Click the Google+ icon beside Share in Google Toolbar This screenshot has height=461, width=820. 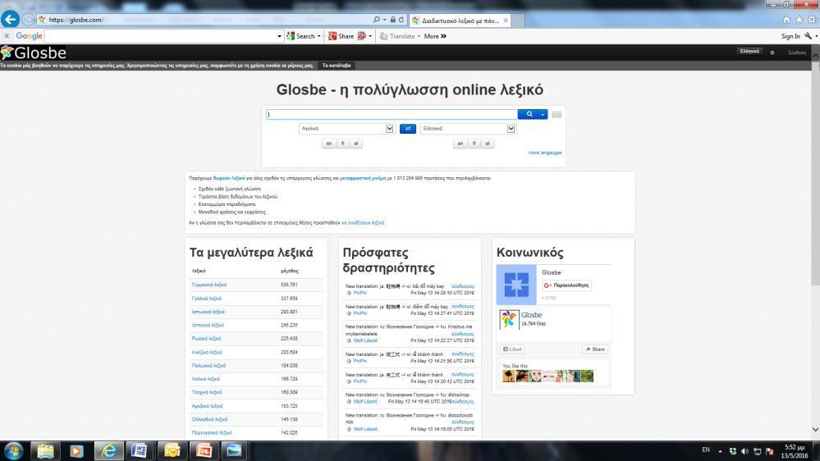(362, 36)
